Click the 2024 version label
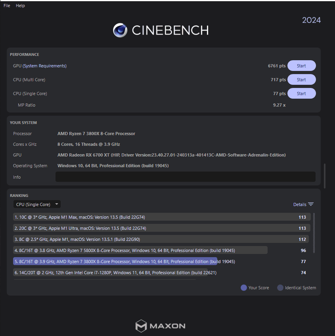This screenshot has height=336, width=335. pyautogui.click(x=311, y=20)
